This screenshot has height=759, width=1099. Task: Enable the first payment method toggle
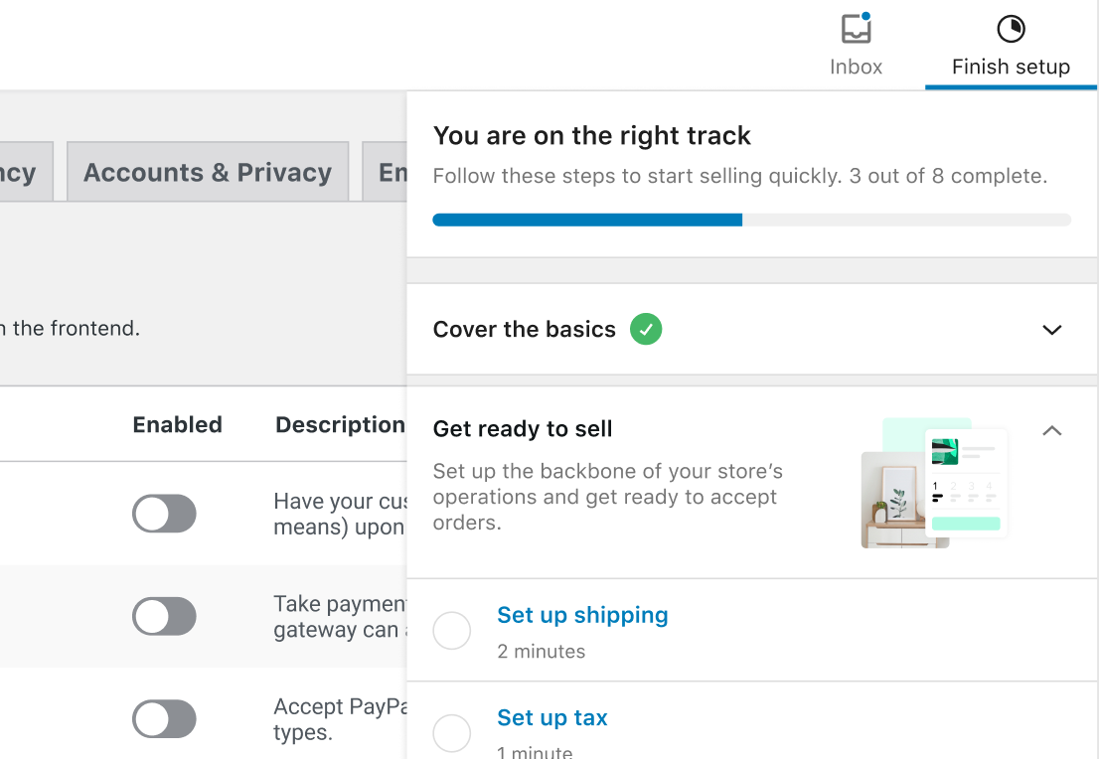tap(164, 514)
